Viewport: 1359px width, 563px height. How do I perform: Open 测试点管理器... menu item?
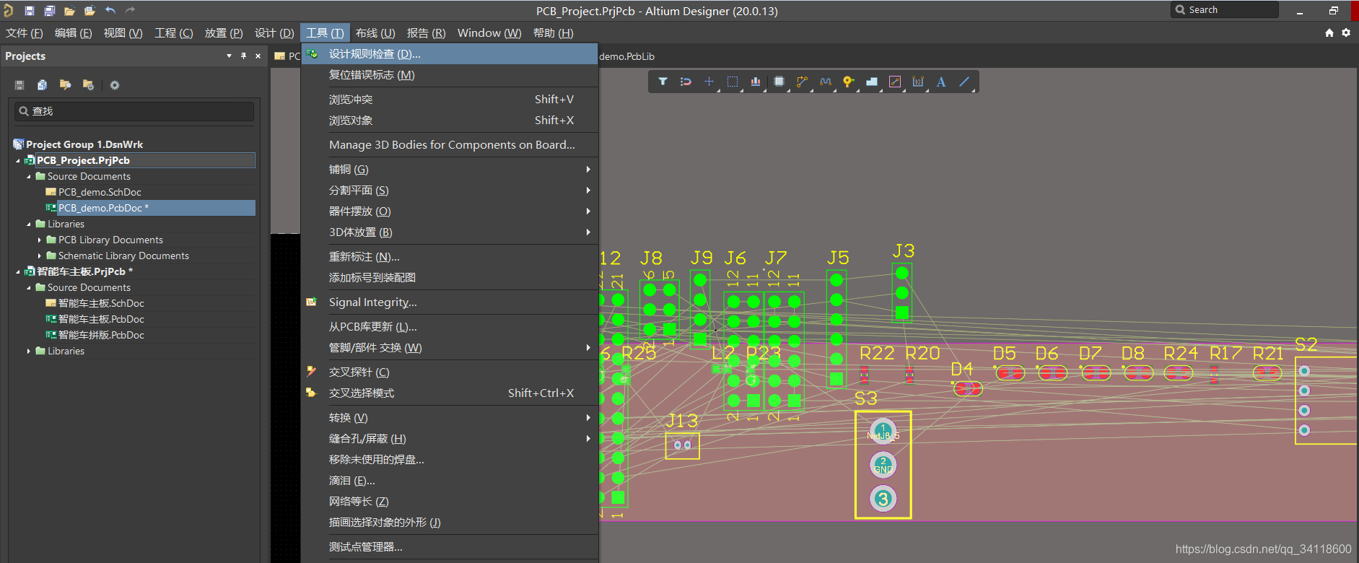(449, 546)
